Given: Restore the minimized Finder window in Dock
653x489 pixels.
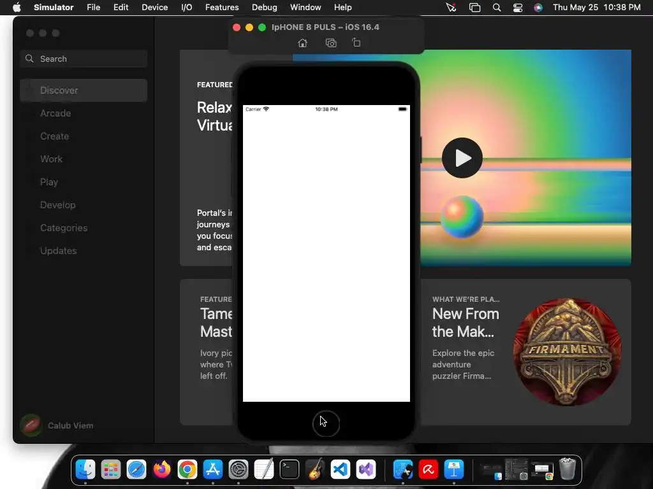Looking at the screenshot, I should click(x=492, y=471).
